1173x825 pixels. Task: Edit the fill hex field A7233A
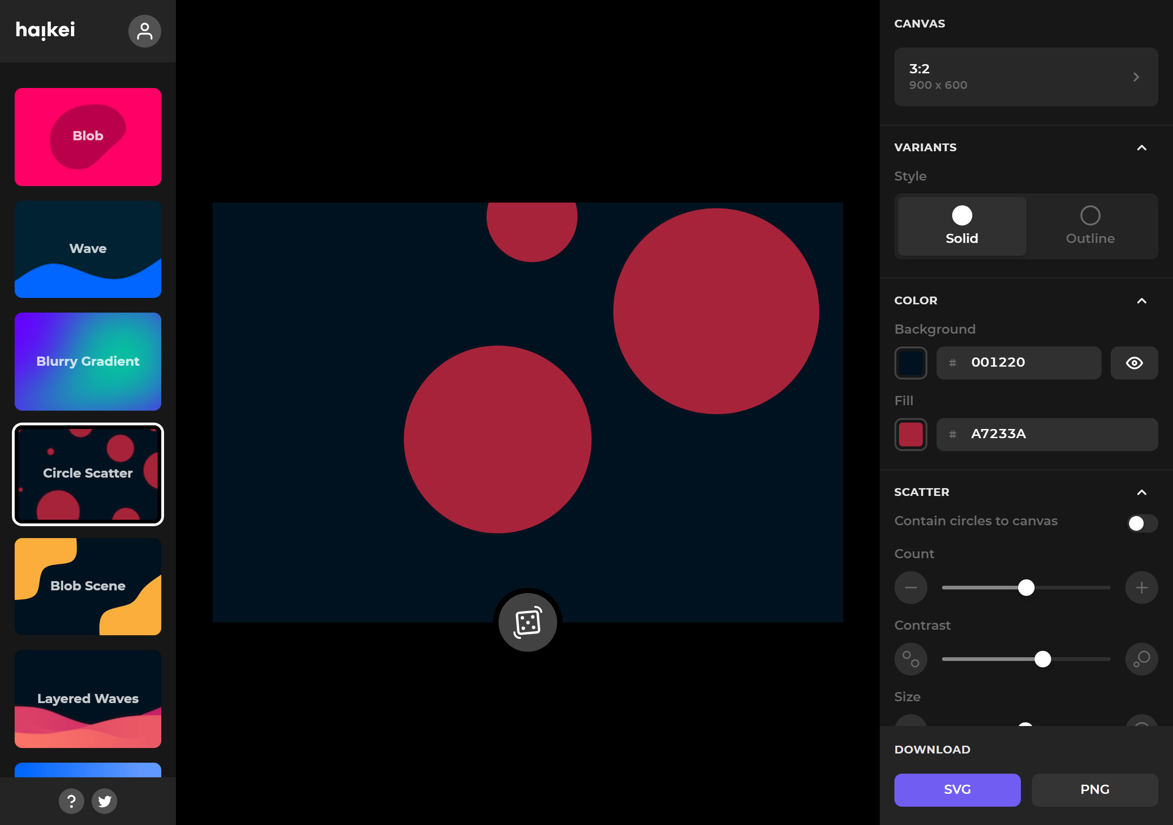click(1047, 434)
